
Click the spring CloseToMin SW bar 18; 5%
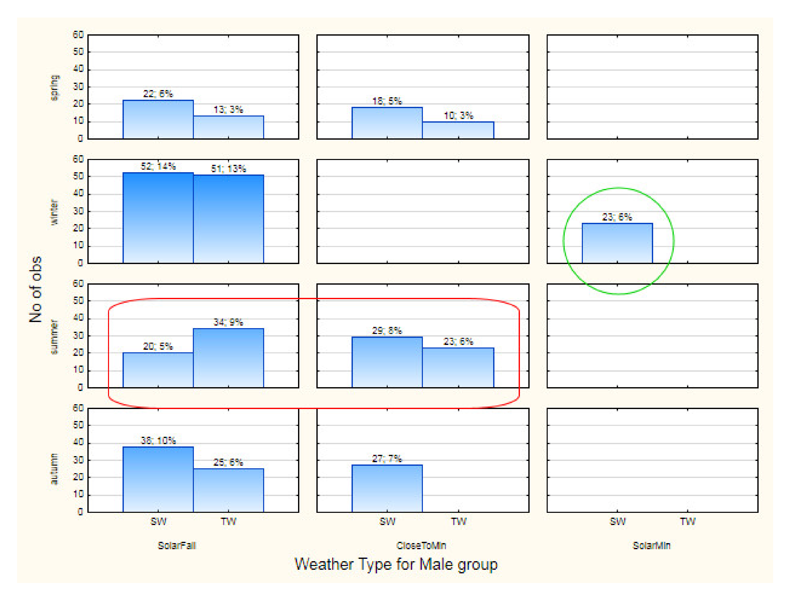387,123
